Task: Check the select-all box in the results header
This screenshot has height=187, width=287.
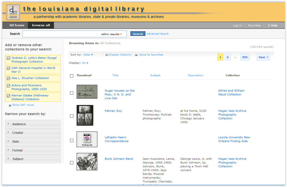Action: pos(72,75)
